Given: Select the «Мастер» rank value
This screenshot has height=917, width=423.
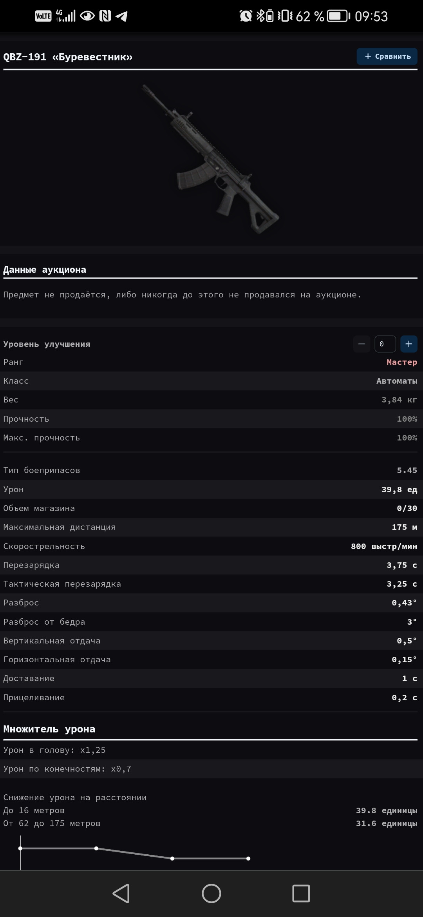Looking at the screenshot, I should pyautogui.click(x=401, y=362).
